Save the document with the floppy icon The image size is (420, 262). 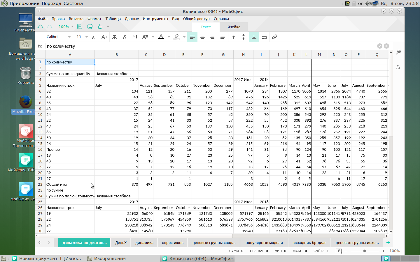coord(80,27)
